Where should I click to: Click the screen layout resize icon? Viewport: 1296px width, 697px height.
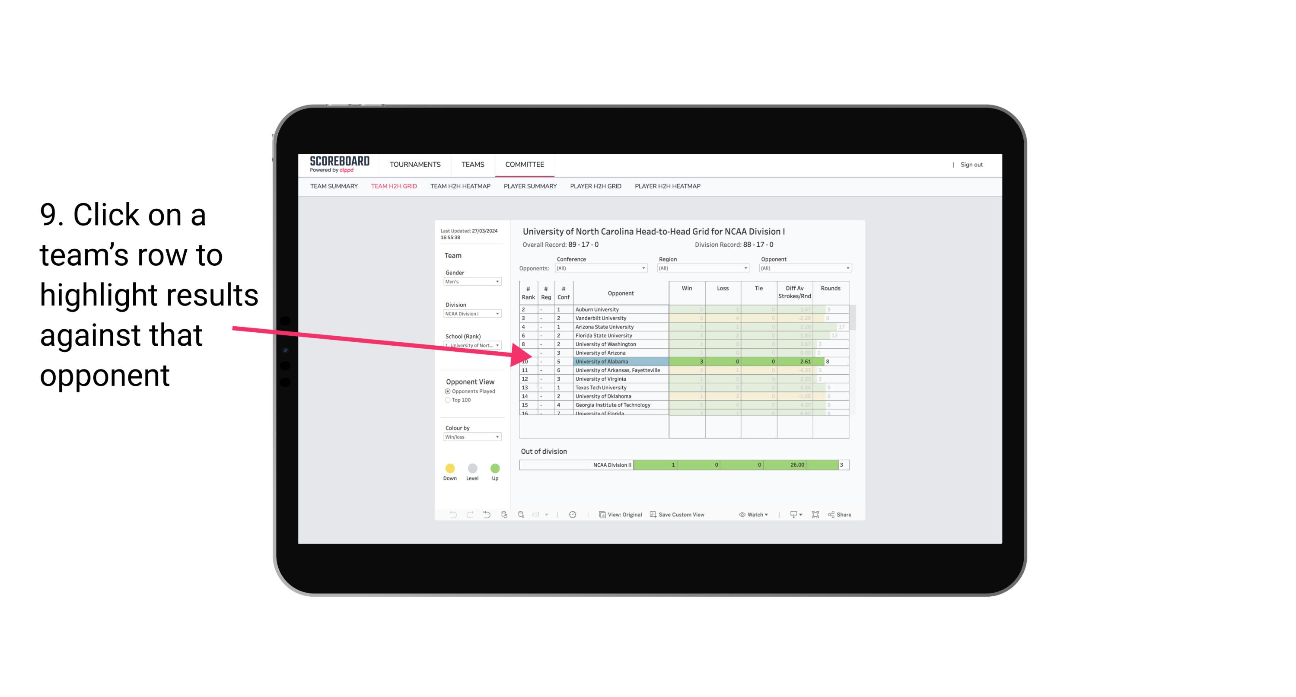(x=815, y=515)
